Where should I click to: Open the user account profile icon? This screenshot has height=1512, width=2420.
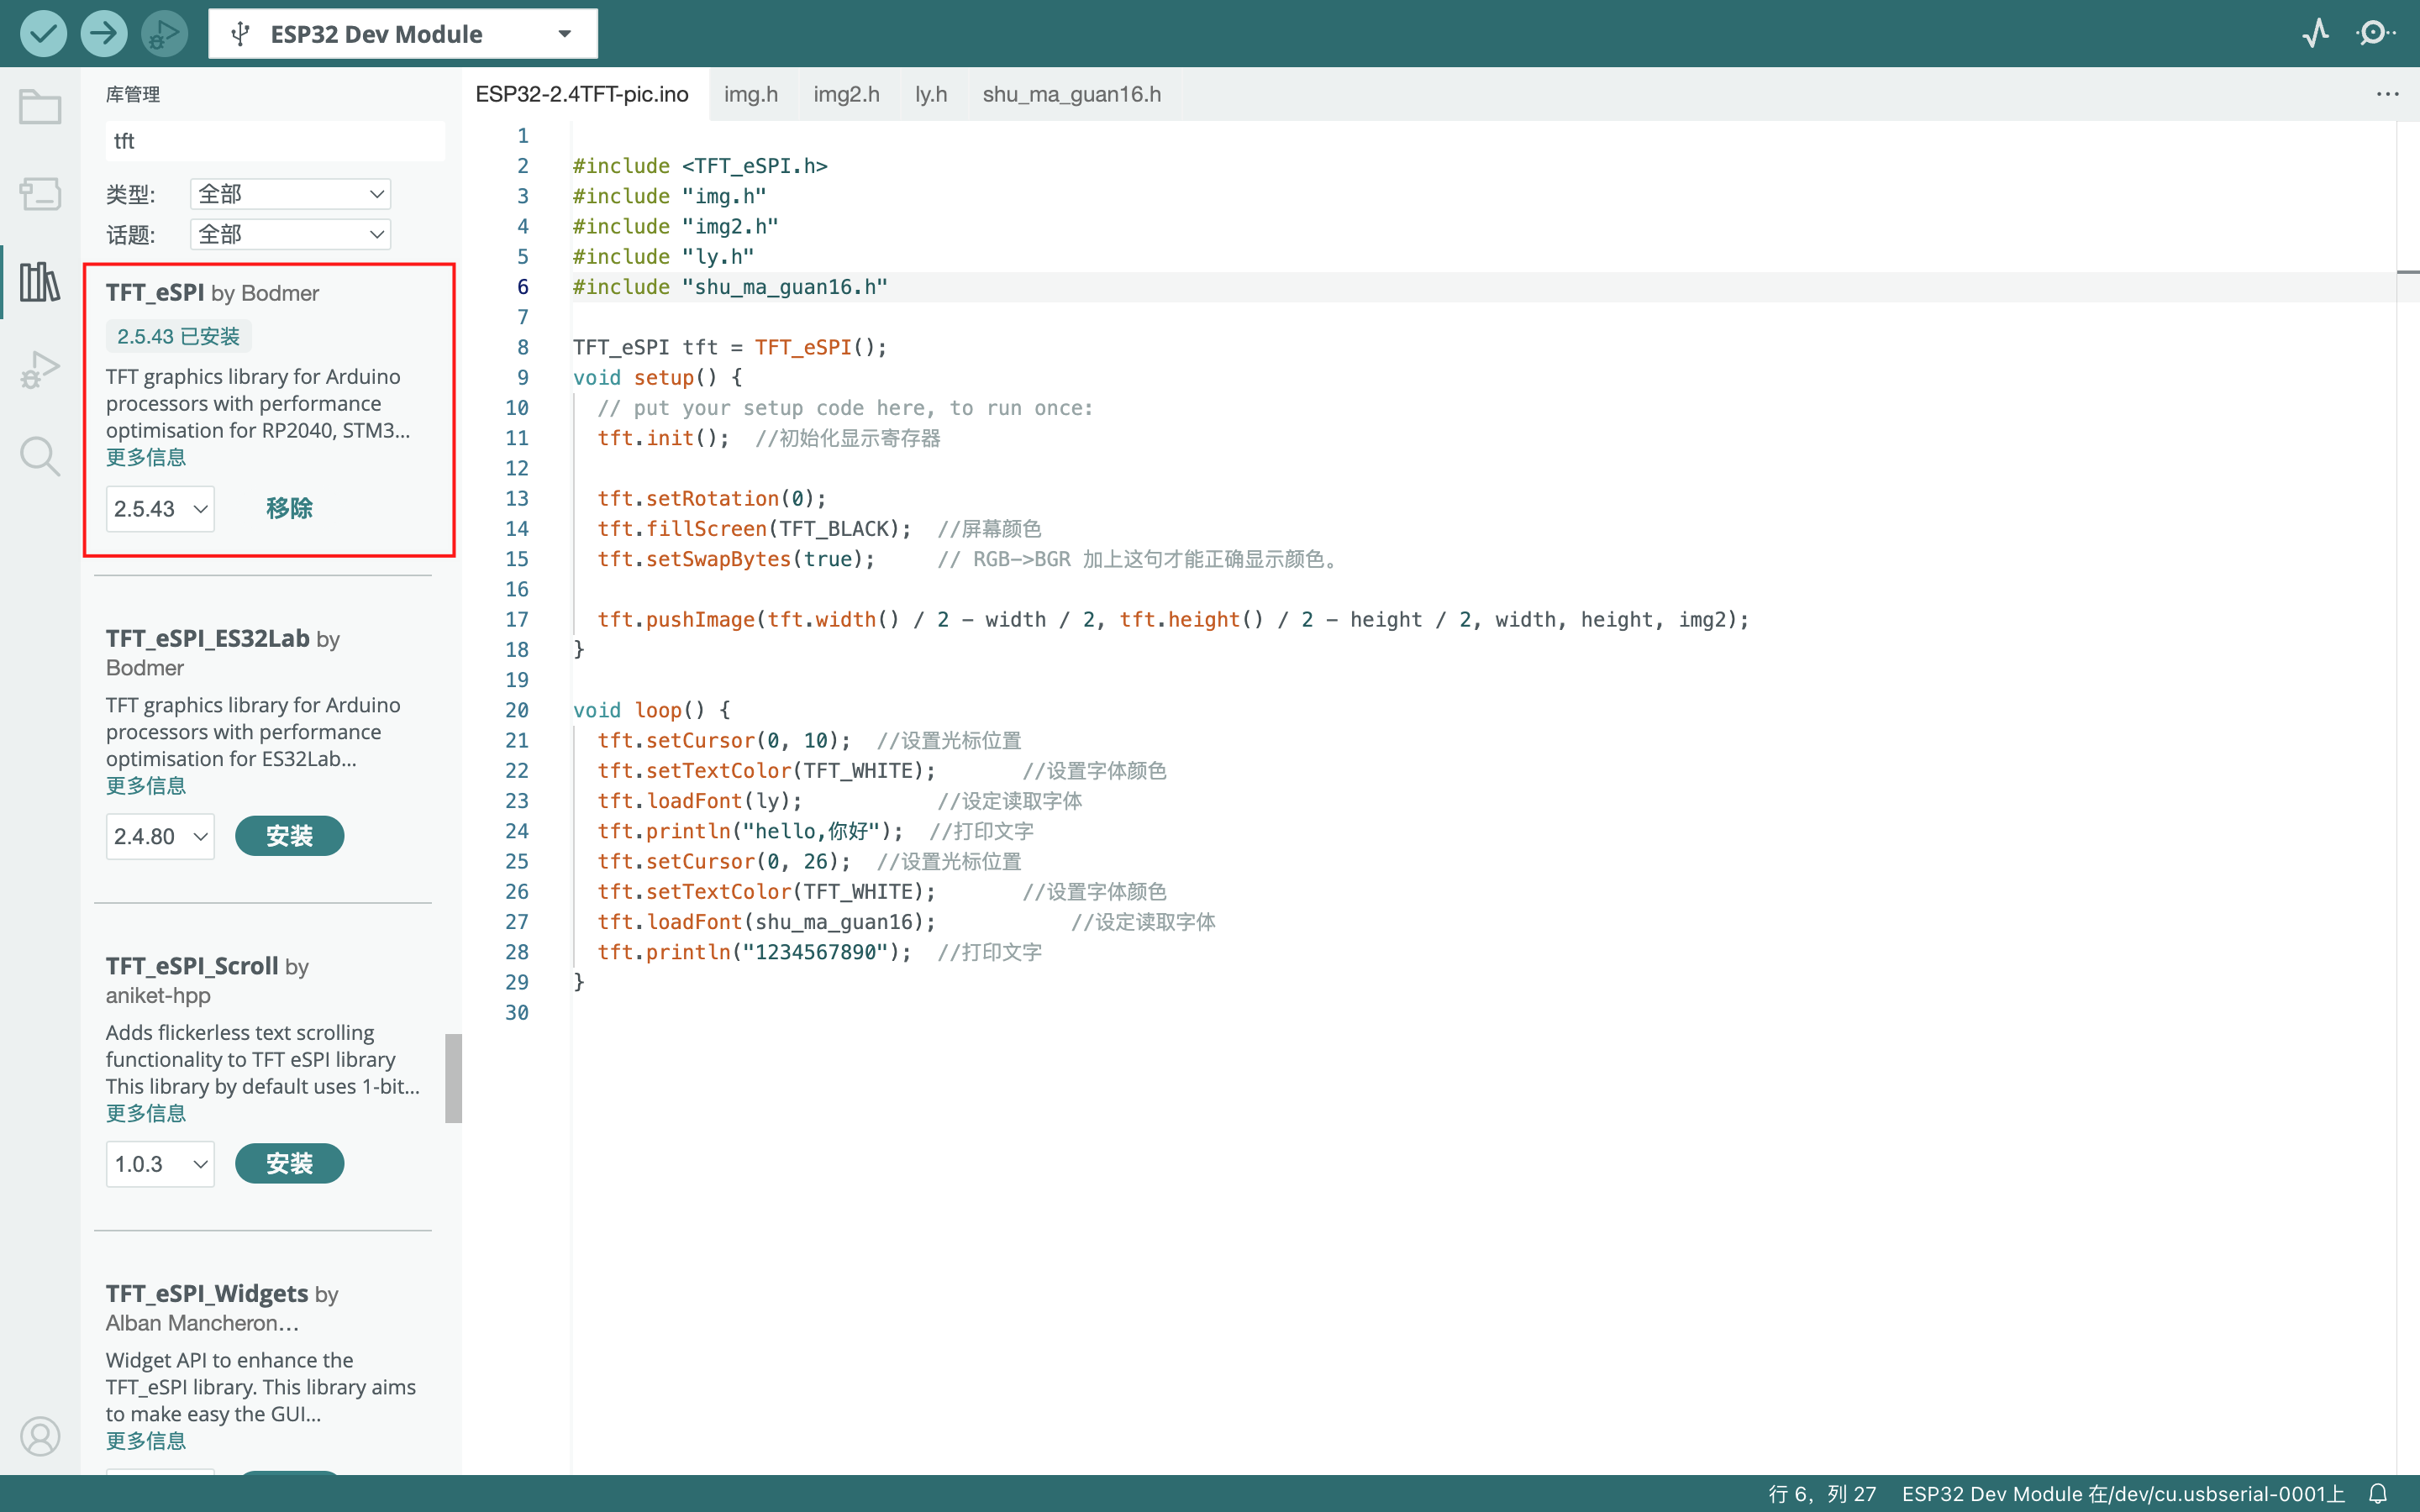40,1436
